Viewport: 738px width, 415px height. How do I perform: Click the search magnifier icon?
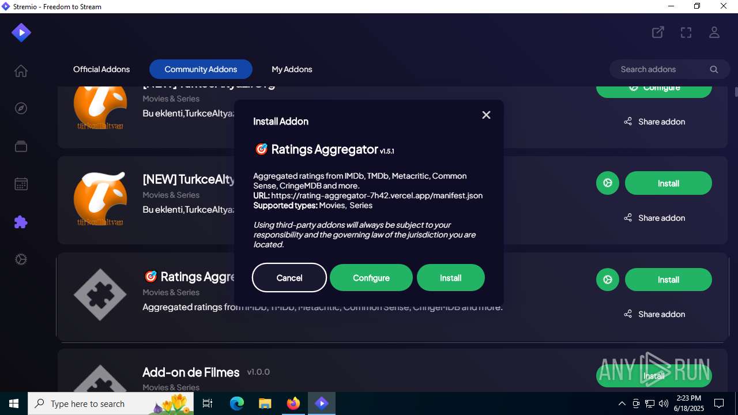pyautogui.click(x=714, y=69)
